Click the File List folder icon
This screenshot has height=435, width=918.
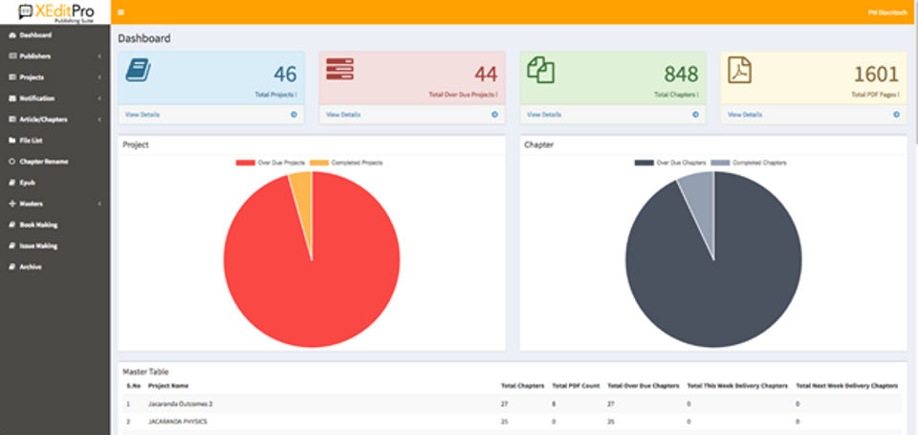point(12,141)
